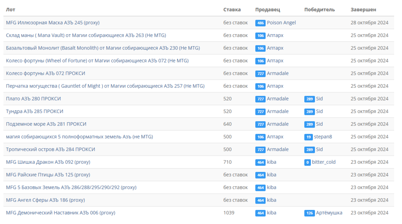Click the 19 rating badge next to stepan8
Image resolution: width=402 pixels, height=224 pixels.
tap(308, 137)
